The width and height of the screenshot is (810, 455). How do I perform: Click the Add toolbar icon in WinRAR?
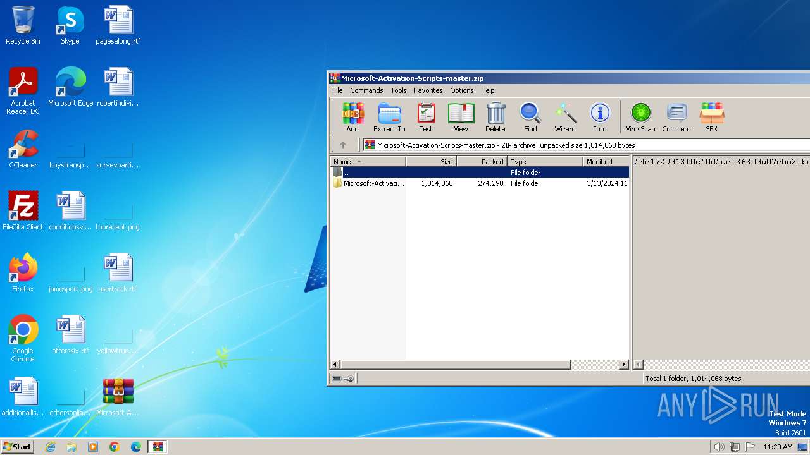[x=352, y=118]
